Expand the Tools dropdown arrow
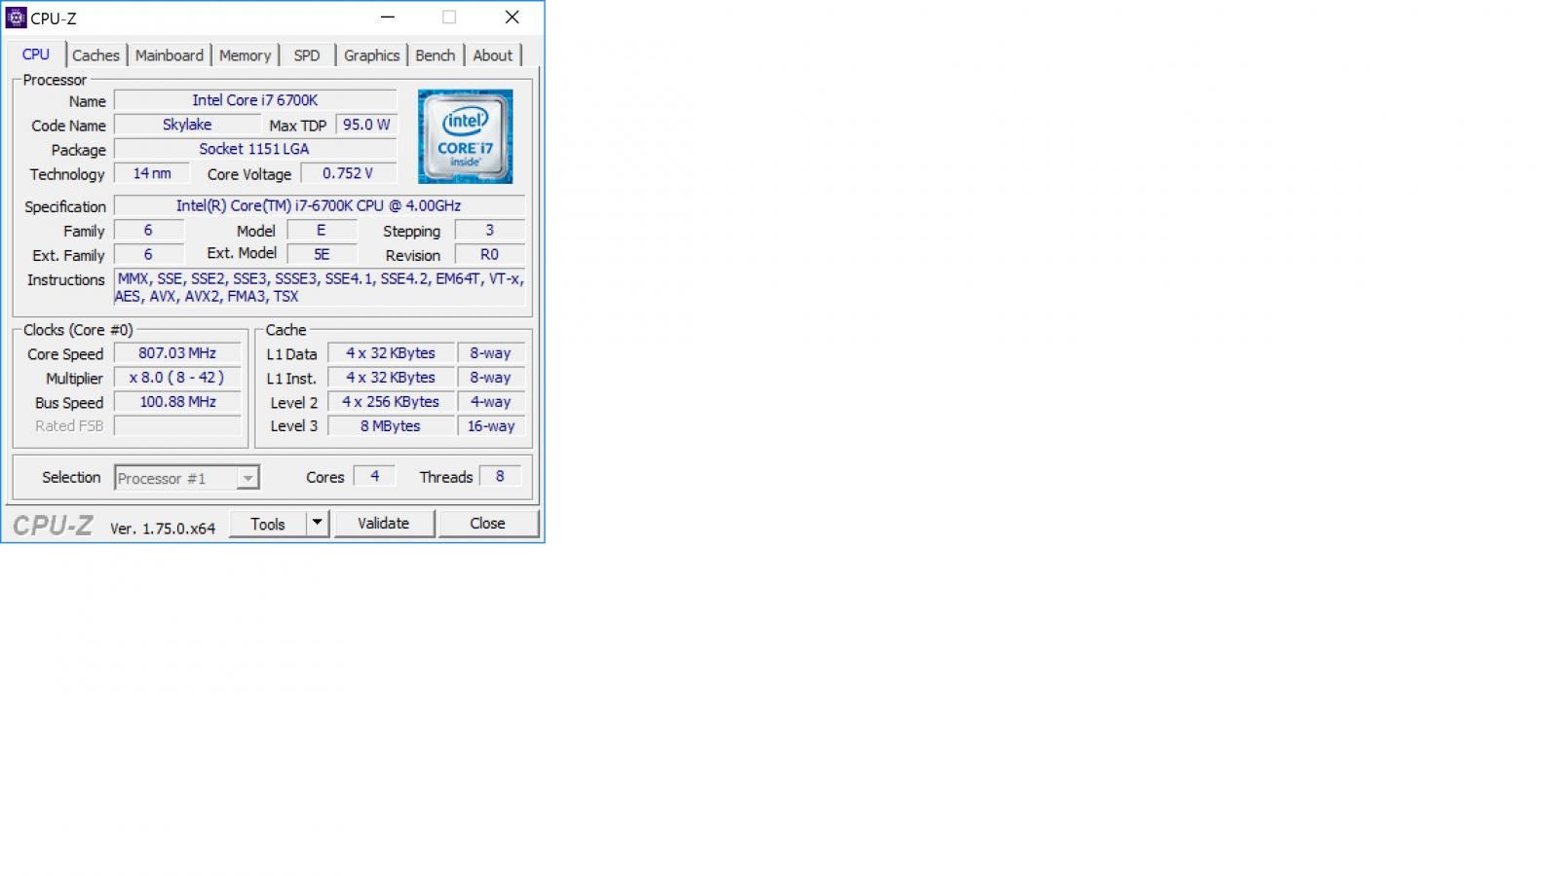Image resolution: width=1559 pixels, height=876 pixels. click(317, 524)
